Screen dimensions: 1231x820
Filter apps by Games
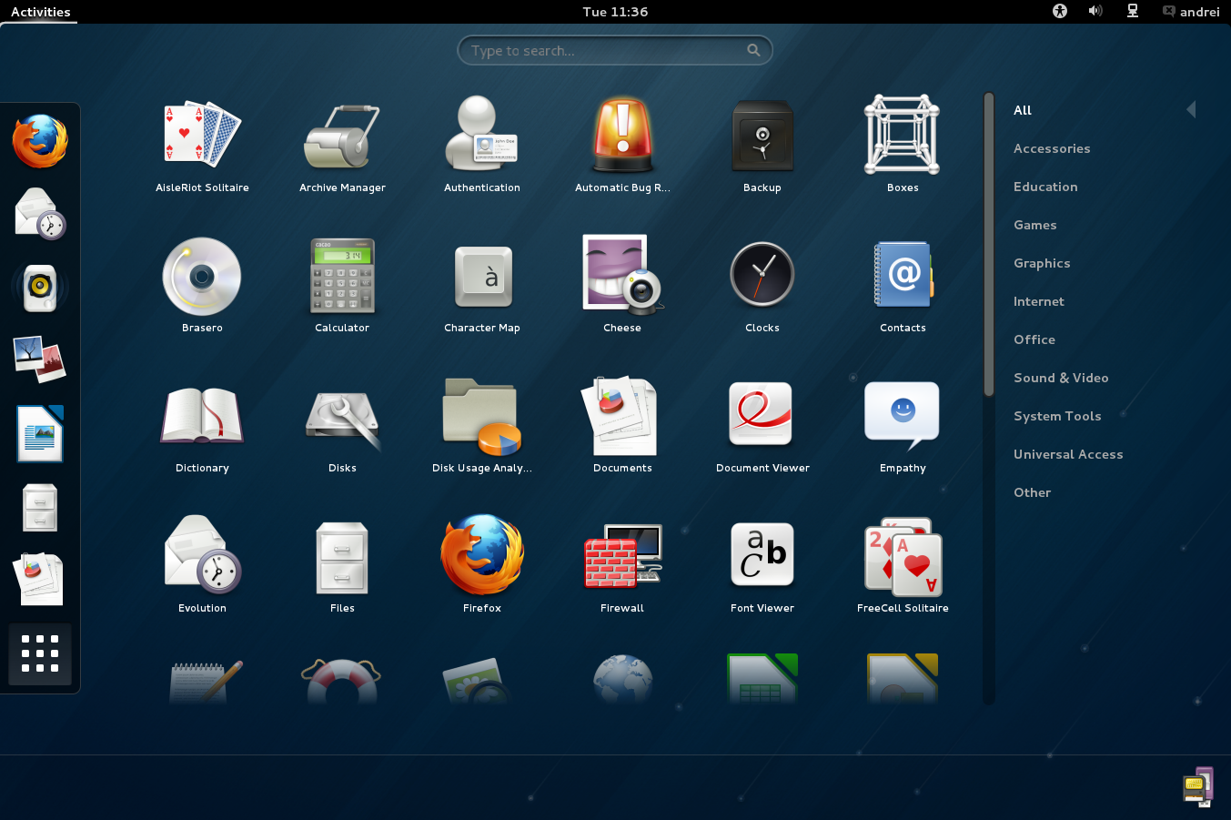pyautogui.click(x=1035, y=225)
